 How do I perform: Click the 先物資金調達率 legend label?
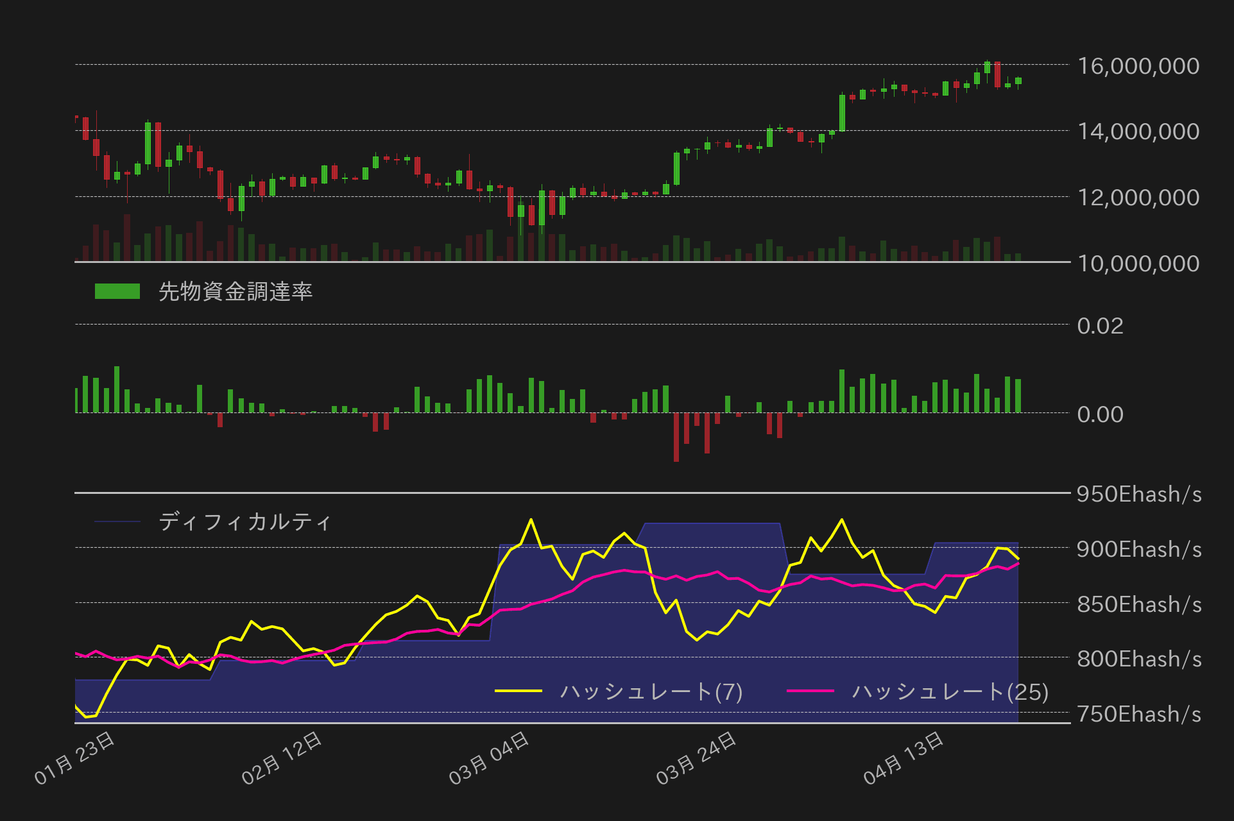[235, 292]
